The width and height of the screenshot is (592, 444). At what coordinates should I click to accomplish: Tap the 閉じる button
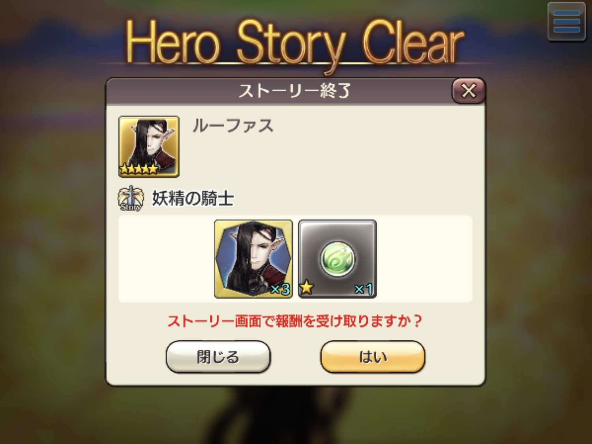[x=218, y=357]
